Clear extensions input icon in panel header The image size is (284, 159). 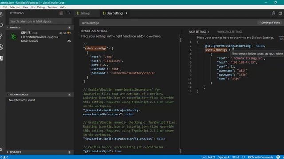(x=61, y=13)
